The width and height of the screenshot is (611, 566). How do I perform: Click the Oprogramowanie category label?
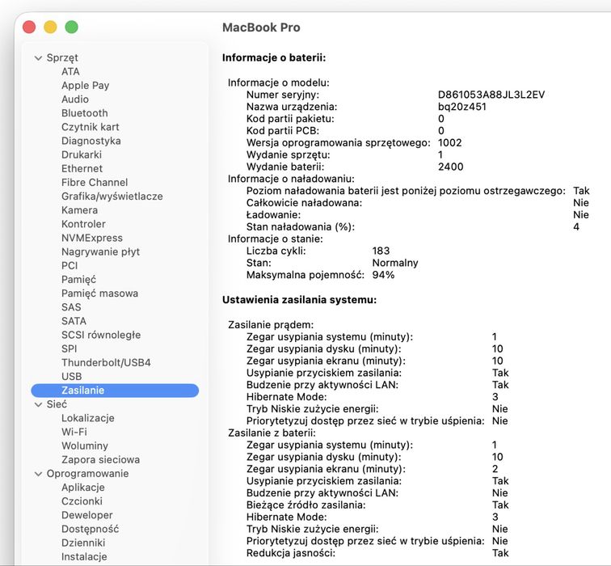pos(87,474)
